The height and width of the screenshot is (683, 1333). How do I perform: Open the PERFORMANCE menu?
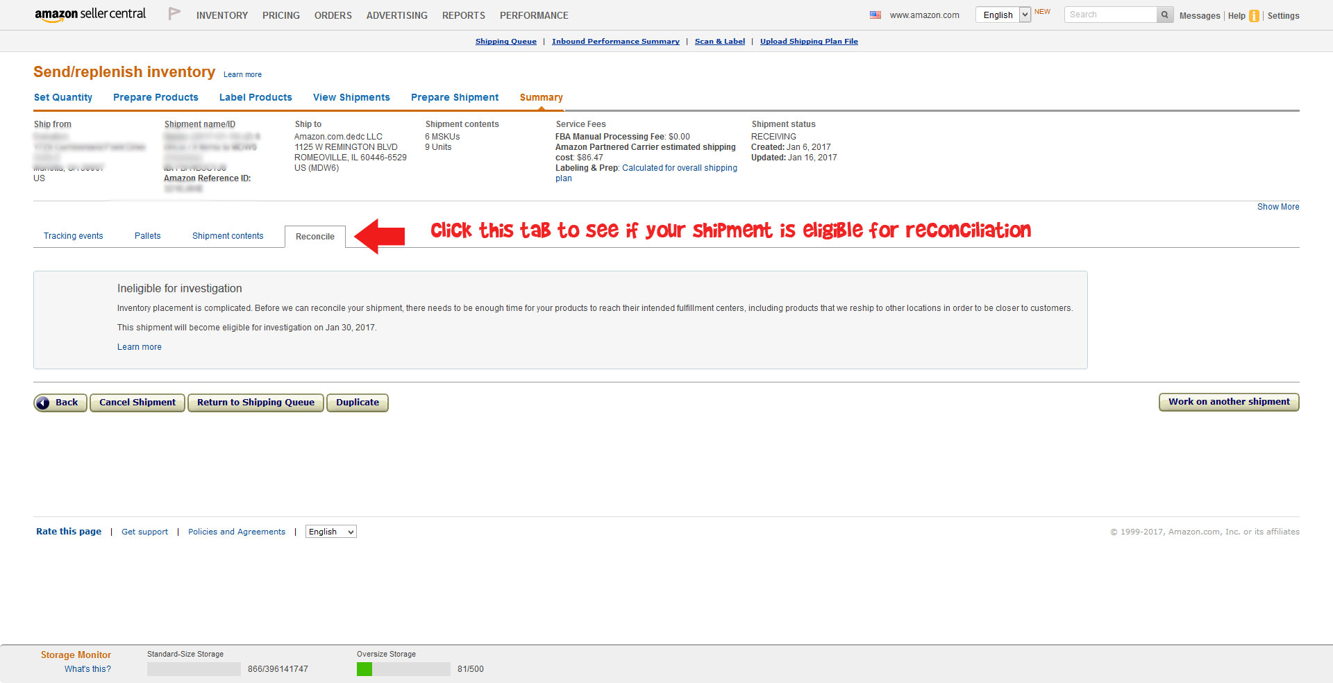(x=534, y=15)
